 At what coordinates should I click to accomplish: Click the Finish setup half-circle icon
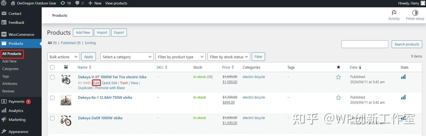pos(415,13)
